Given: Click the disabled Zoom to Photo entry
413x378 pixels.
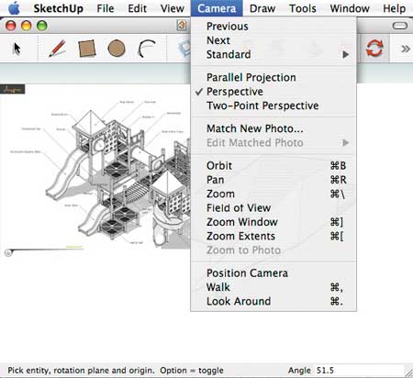Looking at the screenshot, I should 273,250.
